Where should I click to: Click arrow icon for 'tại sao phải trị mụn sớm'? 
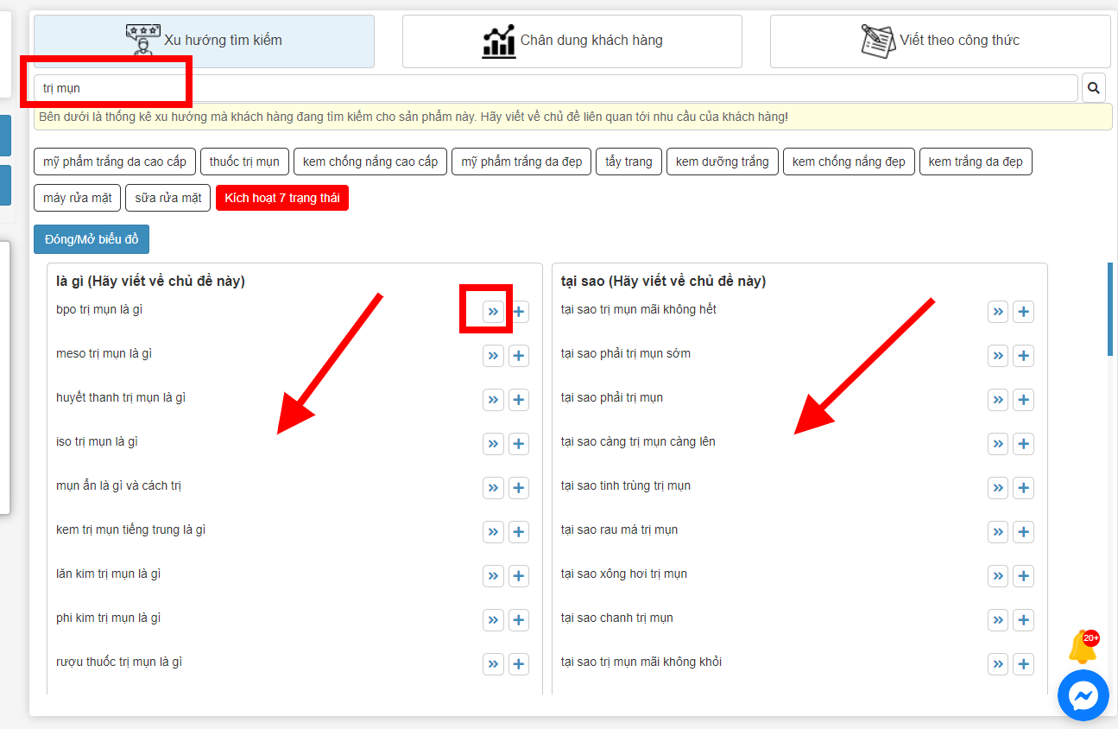998,356
